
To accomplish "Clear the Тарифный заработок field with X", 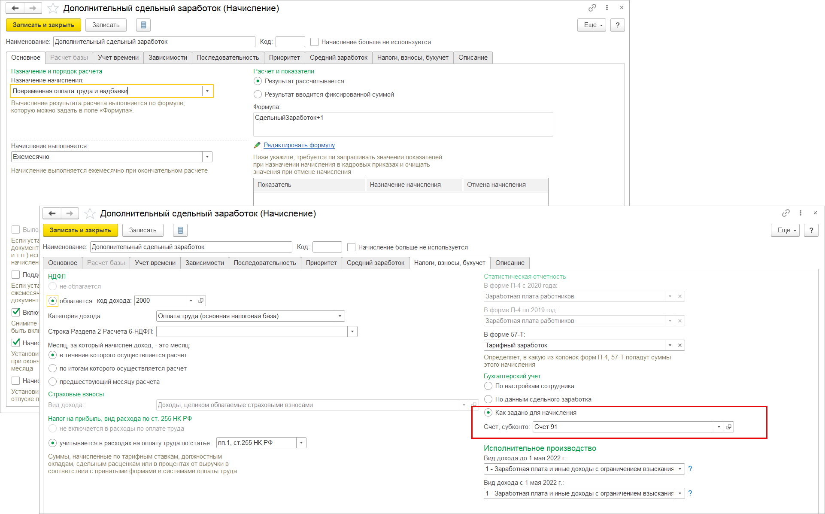I will (679, 345).
